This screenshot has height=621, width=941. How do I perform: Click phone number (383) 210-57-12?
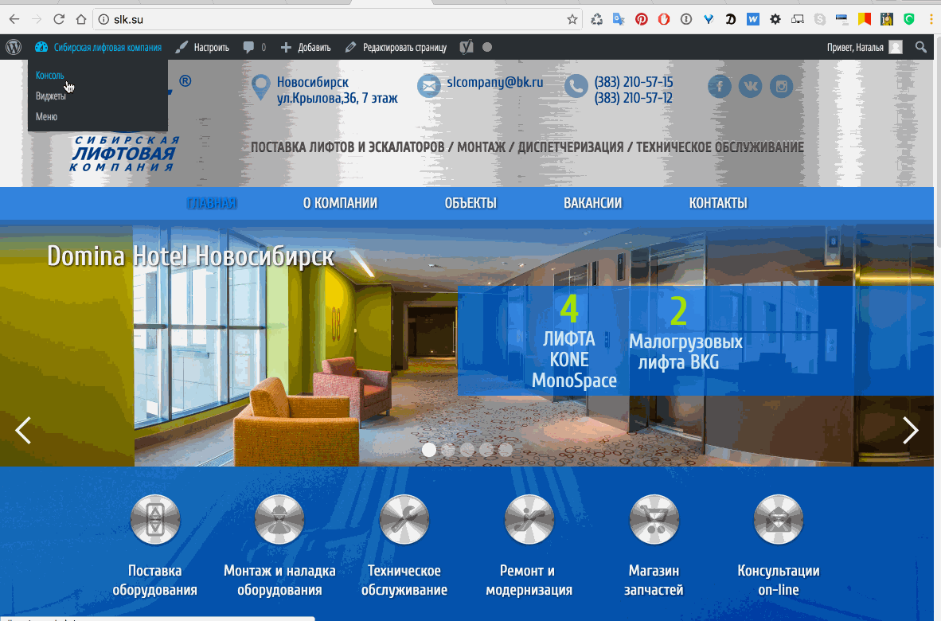coord(634,97)
